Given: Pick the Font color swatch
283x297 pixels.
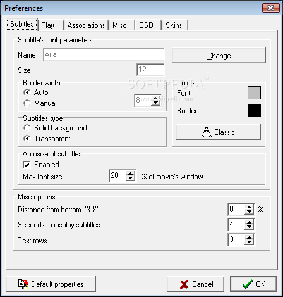Looking at the screenshot, I should pyautogui.click(x=254, y=92).
